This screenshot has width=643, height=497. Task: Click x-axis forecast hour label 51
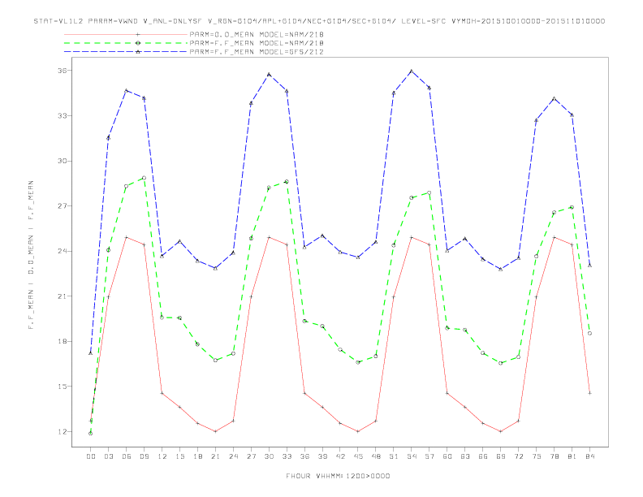394,456
